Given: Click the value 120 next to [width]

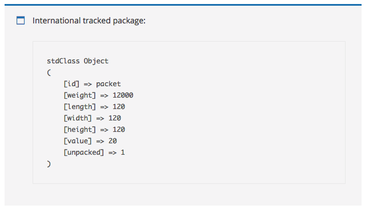Looking at the screenshot, I should click(x=115, y=118).
